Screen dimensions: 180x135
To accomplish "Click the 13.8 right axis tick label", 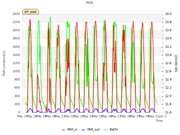I will point(168,22).
